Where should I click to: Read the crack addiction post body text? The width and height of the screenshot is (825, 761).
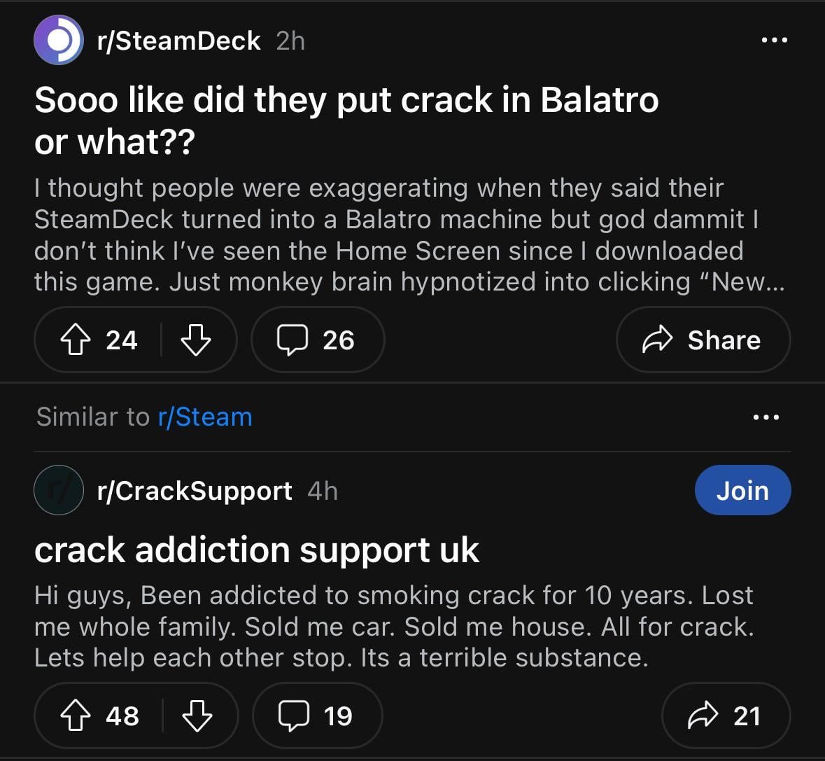pyautogui.click(x=394, y=627)
